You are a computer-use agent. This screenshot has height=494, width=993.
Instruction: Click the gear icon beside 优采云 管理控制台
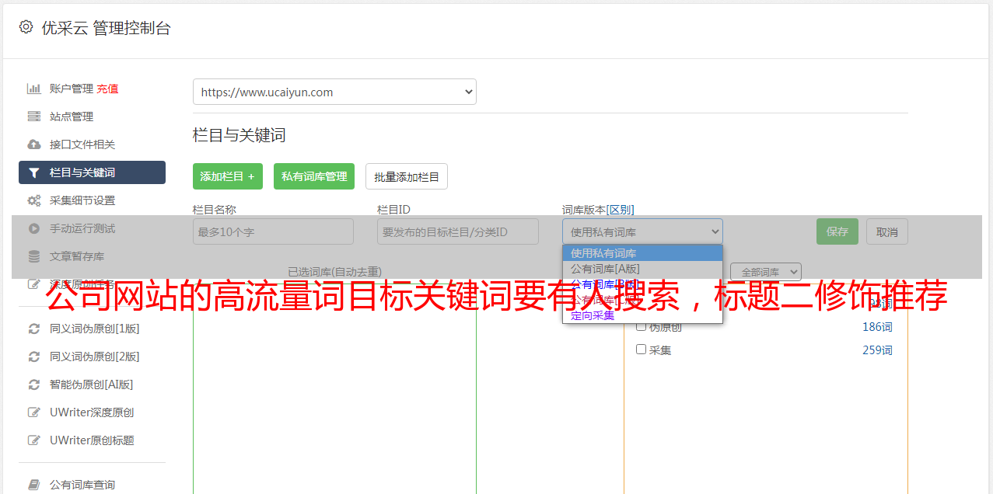26,27
